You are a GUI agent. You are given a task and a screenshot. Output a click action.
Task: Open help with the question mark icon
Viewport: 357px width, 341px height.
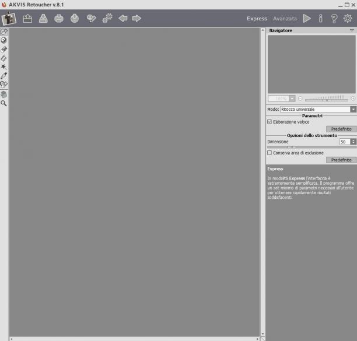tap(334, 19)
